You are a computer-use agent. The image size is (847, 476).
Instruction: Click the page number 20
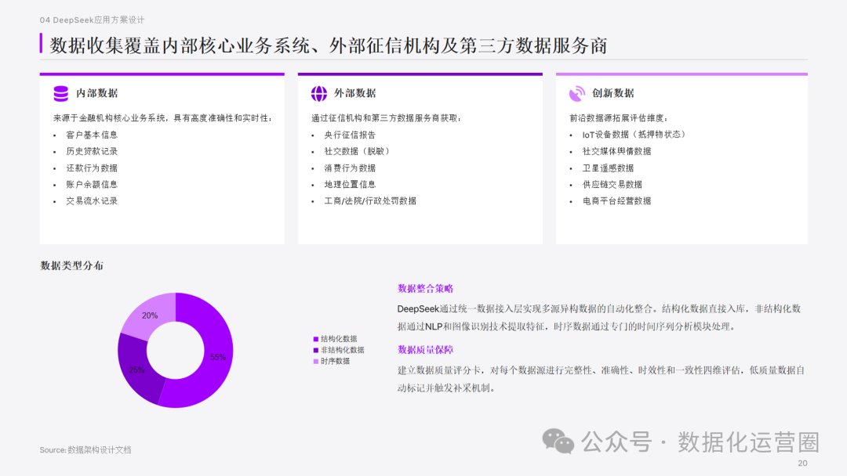point(802,463)
